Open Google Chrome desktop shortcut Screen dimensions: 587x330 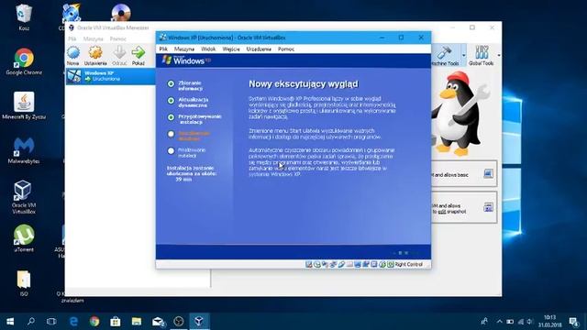pos(24,61)
